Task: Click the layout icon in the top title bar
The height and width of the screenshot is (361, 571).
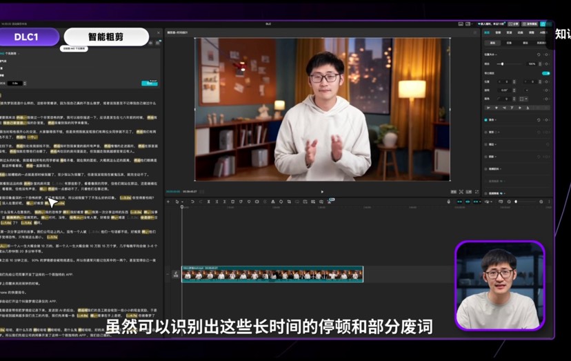Action: tap(468, 24)
